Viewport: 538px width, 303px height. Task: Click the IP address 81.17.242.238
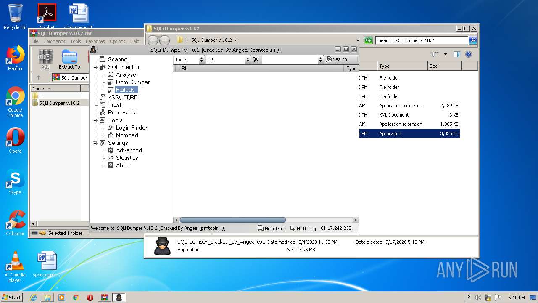(336, 228)
